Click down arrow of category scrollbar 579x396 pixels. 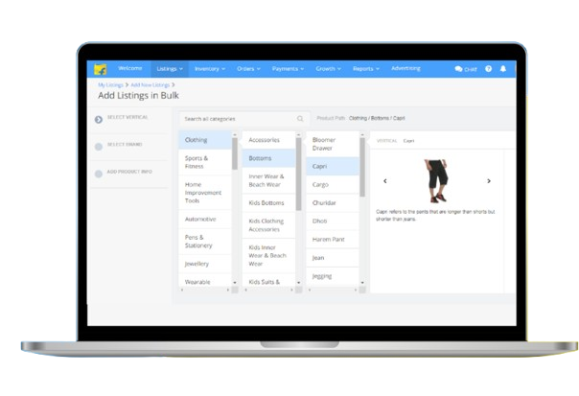[235, 283]
